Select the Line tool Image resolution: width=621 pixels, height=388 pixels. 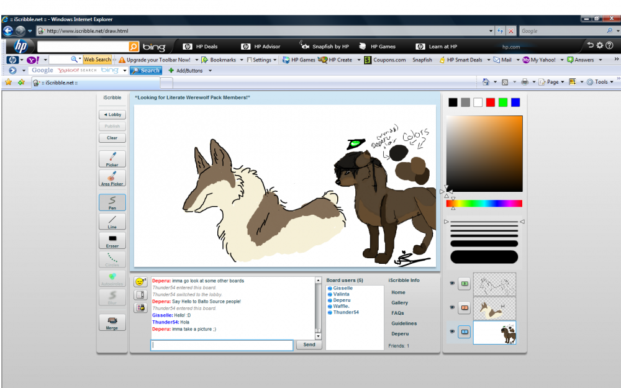112,222
